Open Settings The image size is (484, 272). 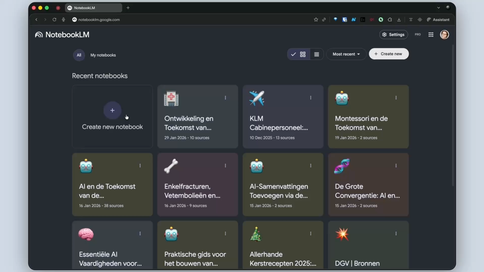(394, 35)
